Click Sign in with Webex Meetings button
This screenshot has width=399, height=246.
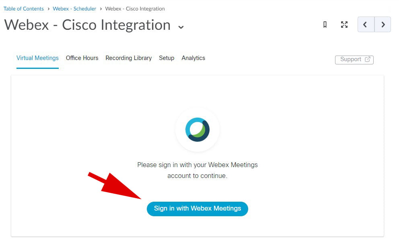click(197, 209)
